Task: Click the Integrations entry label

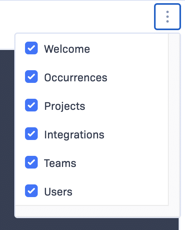Action: coord(74,135)
